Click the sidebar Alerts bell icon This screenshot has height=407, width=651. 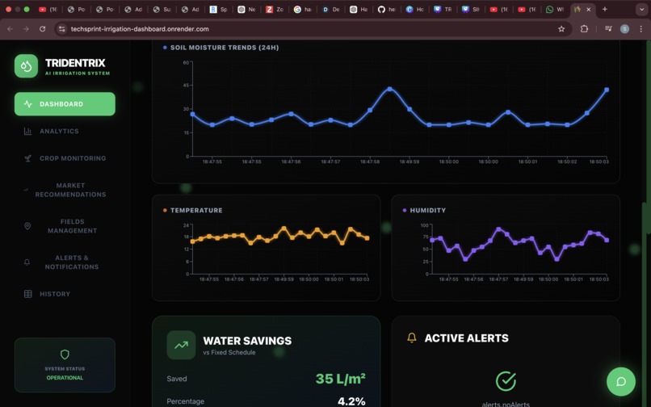(27, 262)
